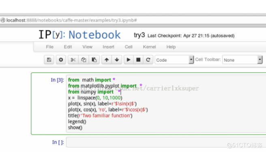Click the browser address bar URL

click(x=72, y=20)
